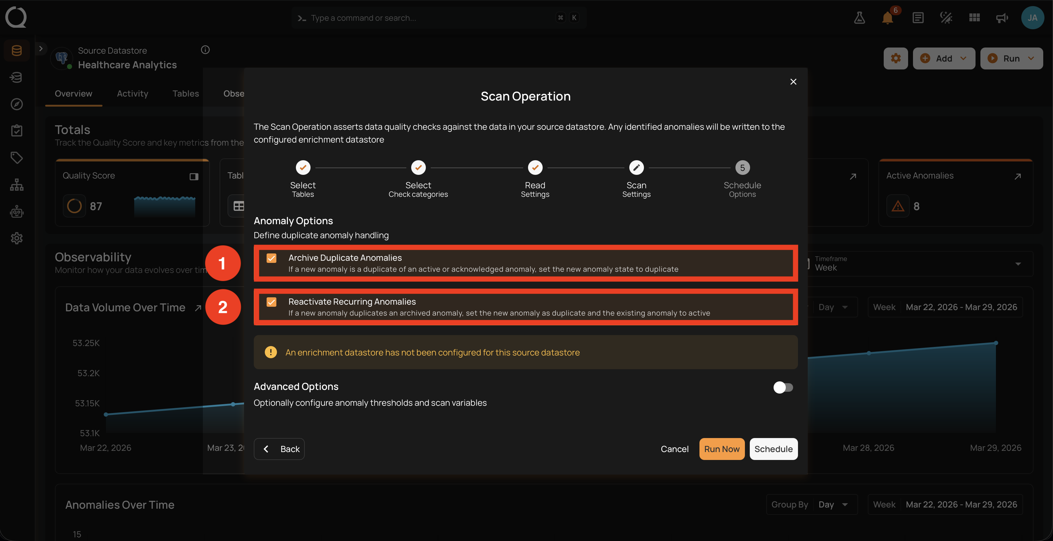Click the yellow enrichment warning icon
This screenshot has height=541, width=1053.
tap(271, 352)
